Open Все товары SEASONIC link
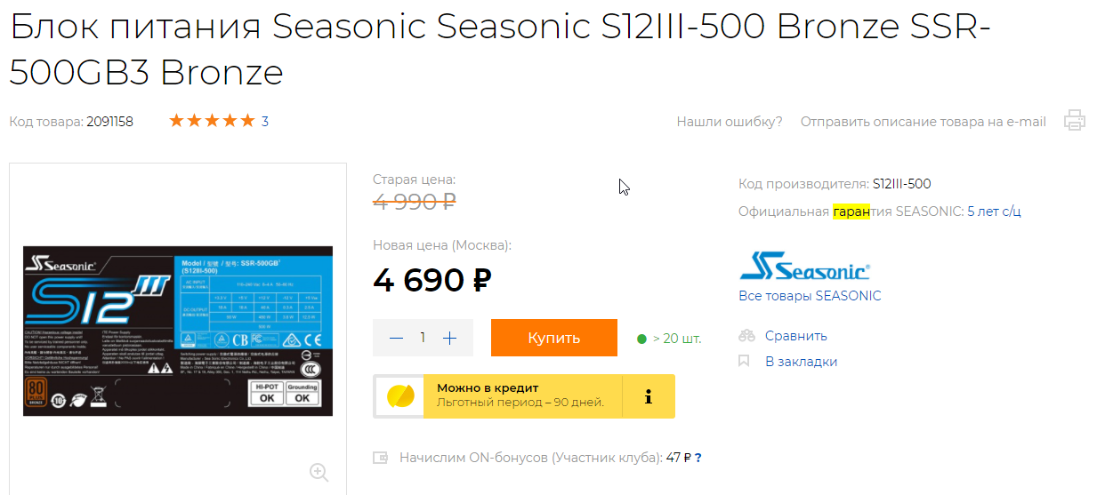1097x495 pixels. (x=810, y=296)
